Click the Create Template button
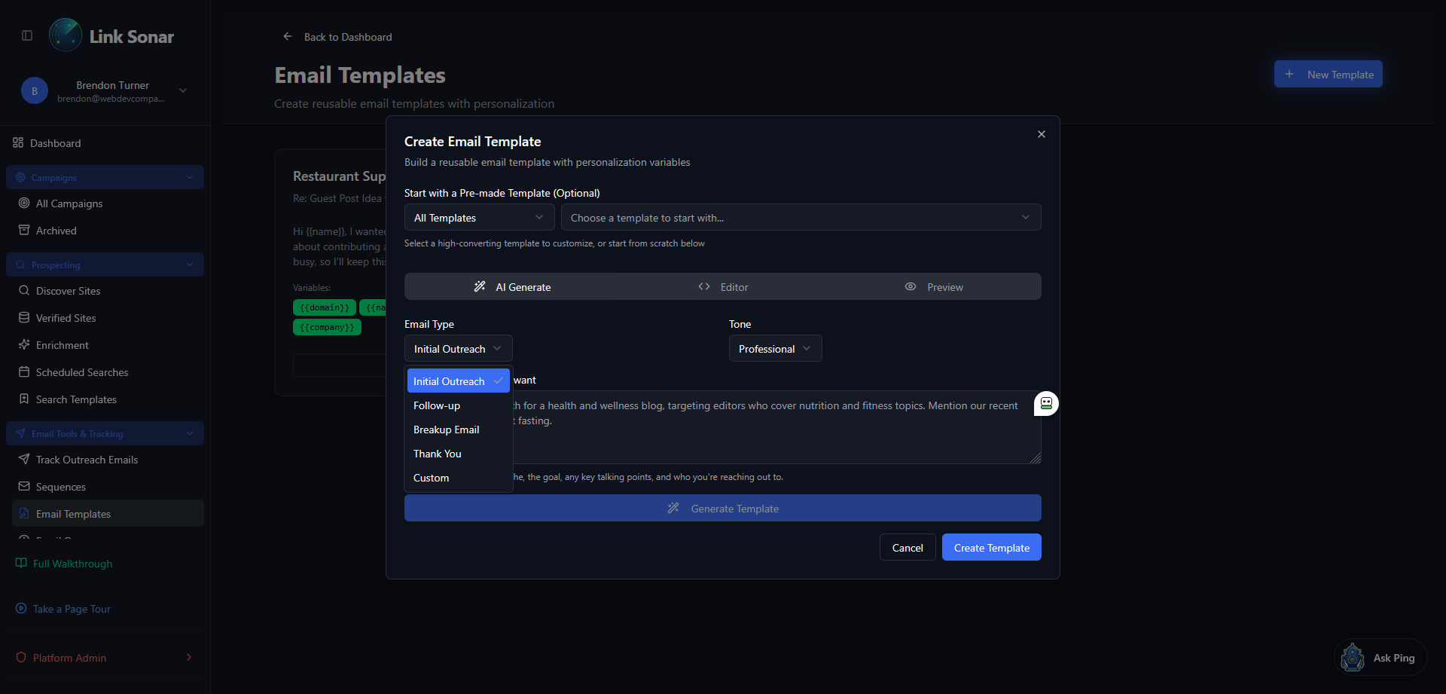The image size is (1446, 694). 991,548
